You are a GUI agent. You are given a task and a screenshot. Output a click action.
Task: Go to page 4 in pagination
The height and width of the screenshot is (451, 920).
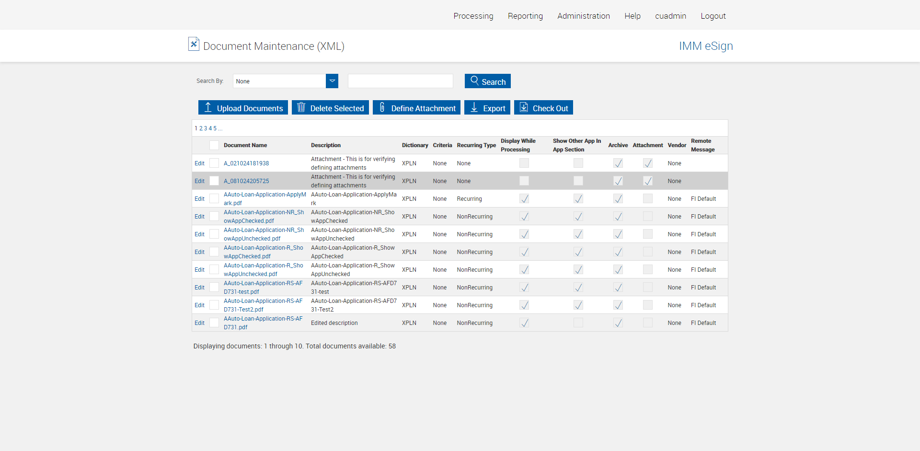(210, 128)
